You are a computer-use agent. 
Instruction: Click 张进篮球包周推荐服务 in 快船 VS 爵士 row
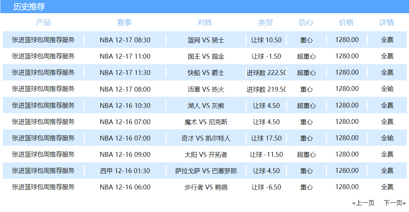[x=43, y=73]
